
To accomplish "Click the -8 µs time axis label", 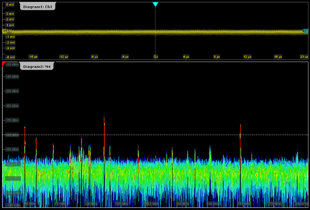I will [94, 57].
